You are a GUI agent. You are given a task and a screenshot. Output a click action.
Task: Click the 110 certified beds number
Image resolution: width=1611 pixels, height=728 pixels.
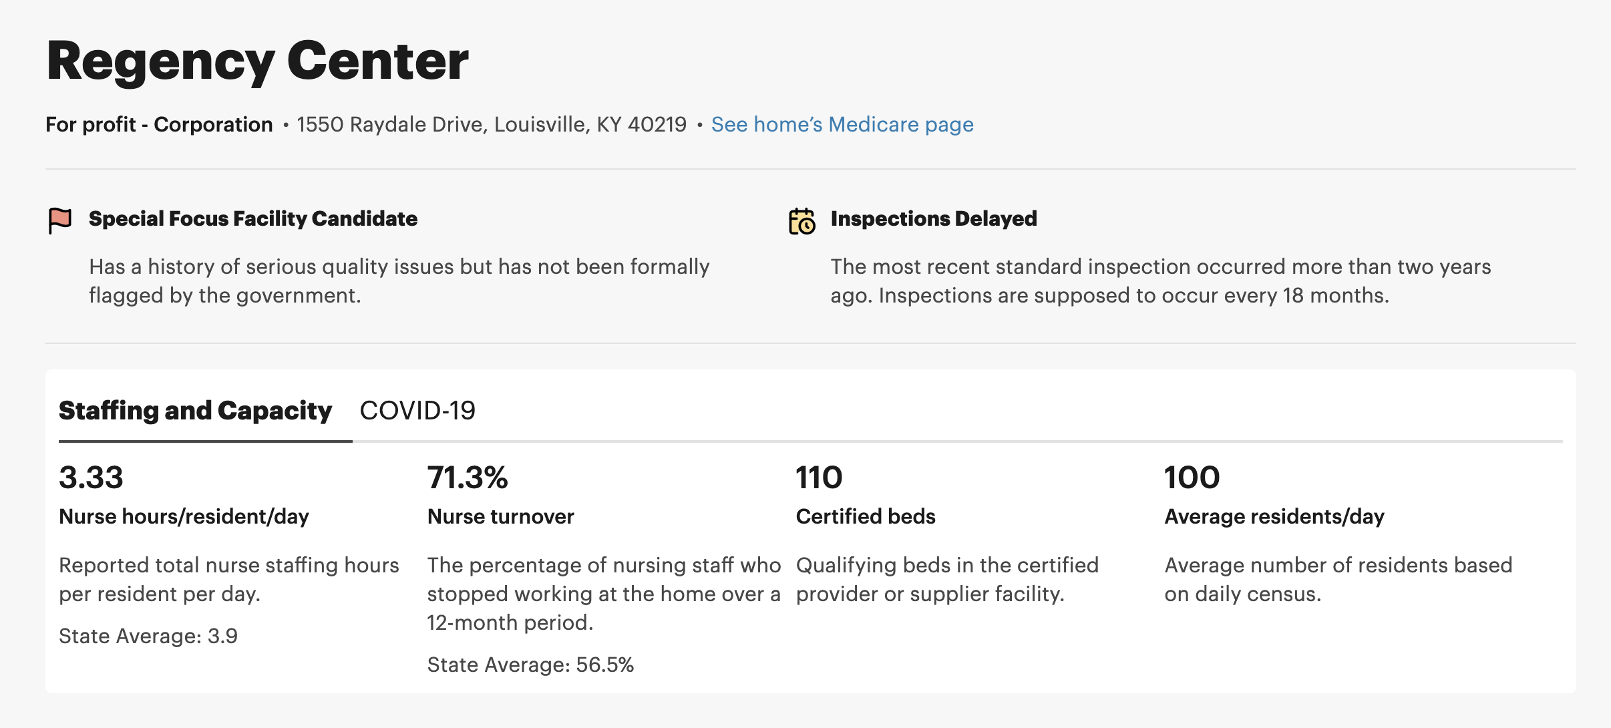point(819,478)
